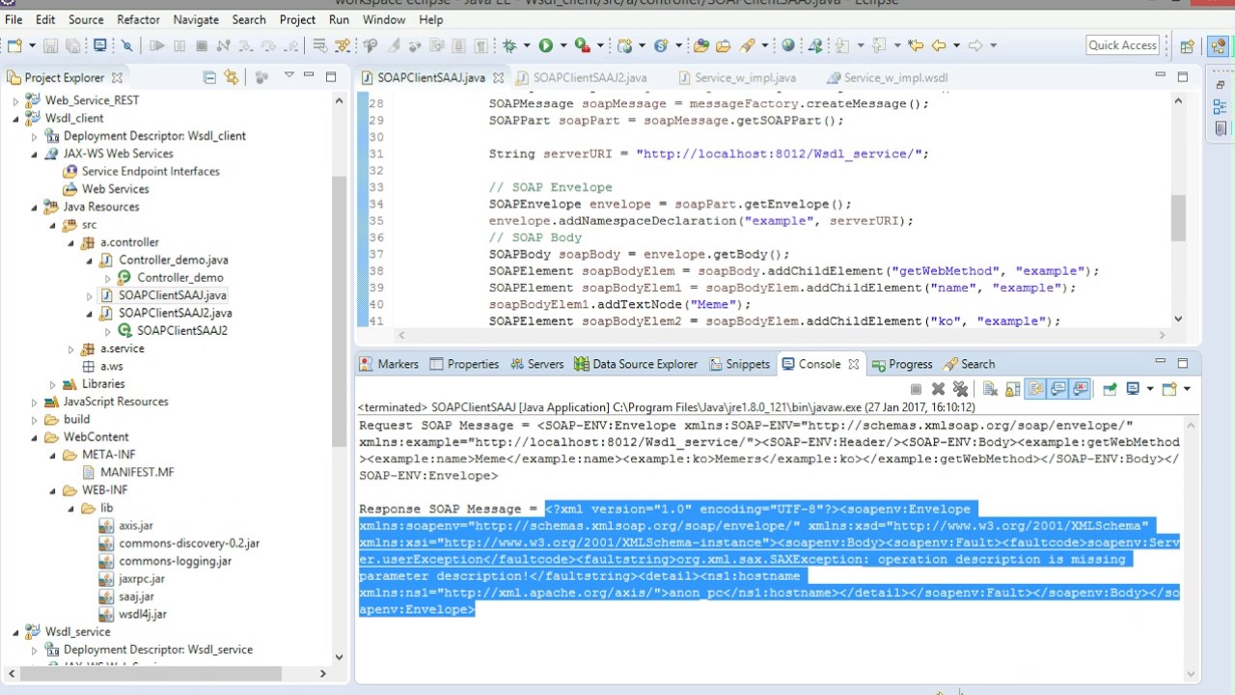Select Controller_demo.java in the tree

tap(174, 260)
